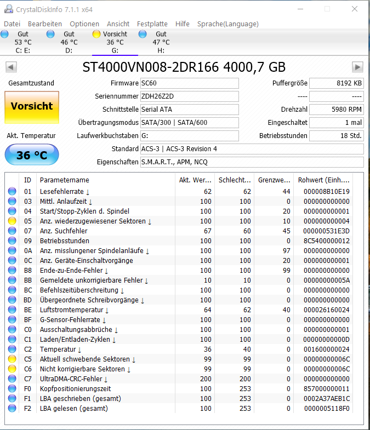Click the Rohwert column header
The height and width of the screenshot is (430, 370).
coord(323,180)
